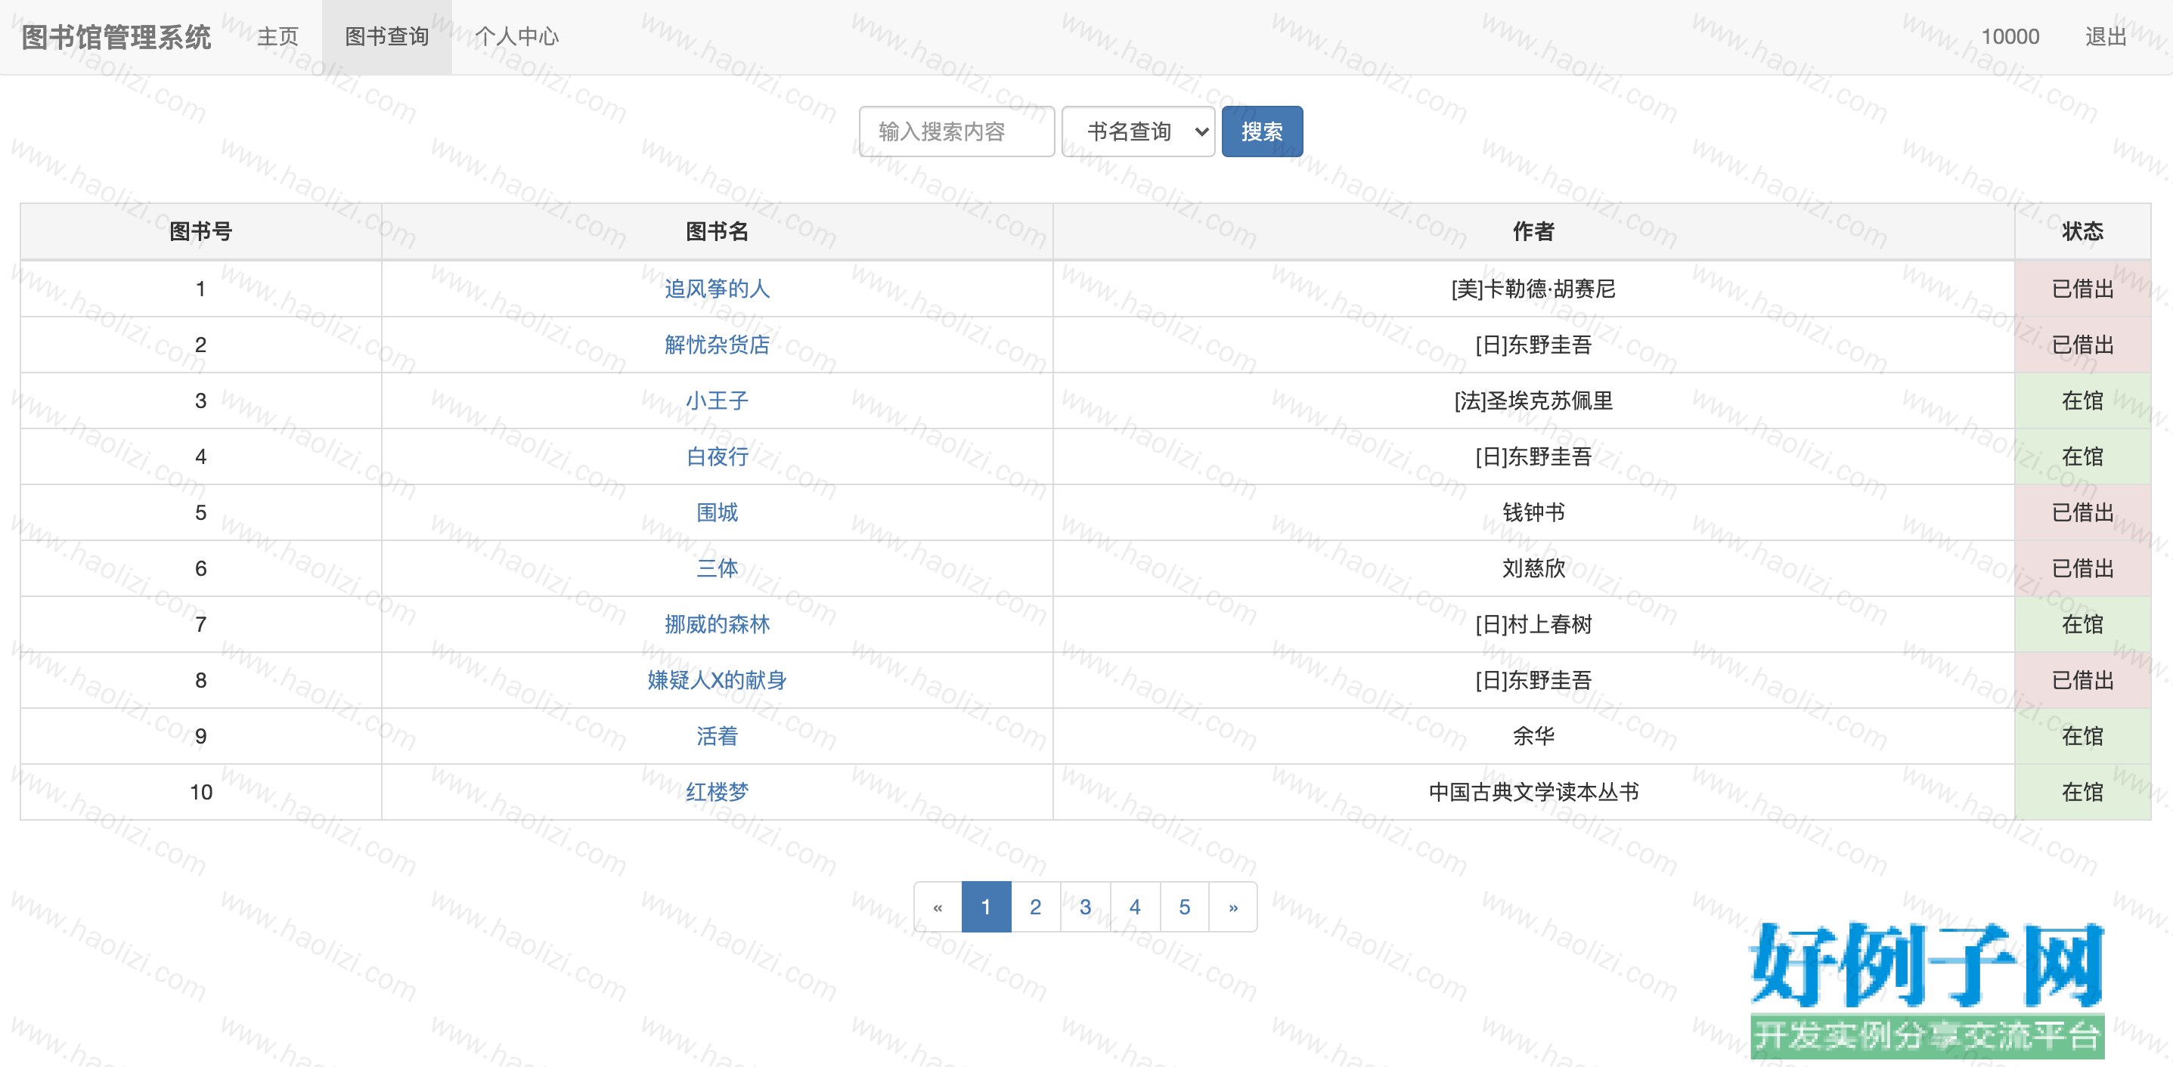
Task: Click book number 10 cell
Action: tap(201, 792)
